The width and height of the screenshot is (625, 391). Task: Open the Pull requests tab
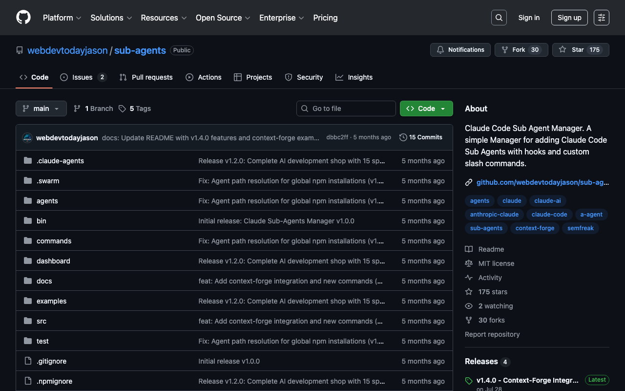[x=146, y=77]
